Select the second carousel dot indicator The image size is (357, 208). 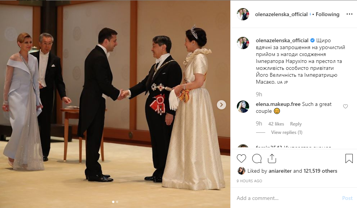(x=117, y=202)
